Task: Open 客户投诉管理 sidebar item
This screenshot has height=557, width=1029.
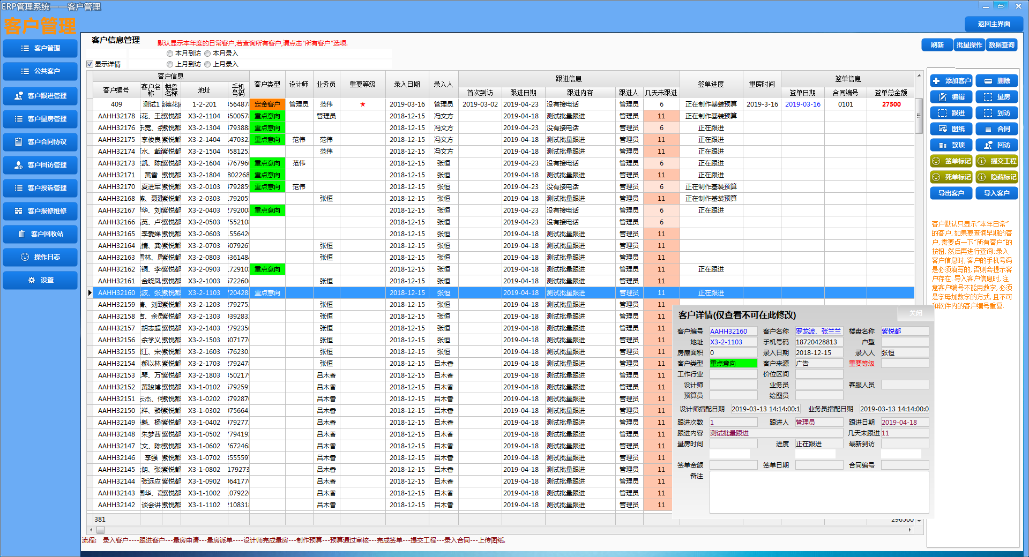Action: coord(40,188)
